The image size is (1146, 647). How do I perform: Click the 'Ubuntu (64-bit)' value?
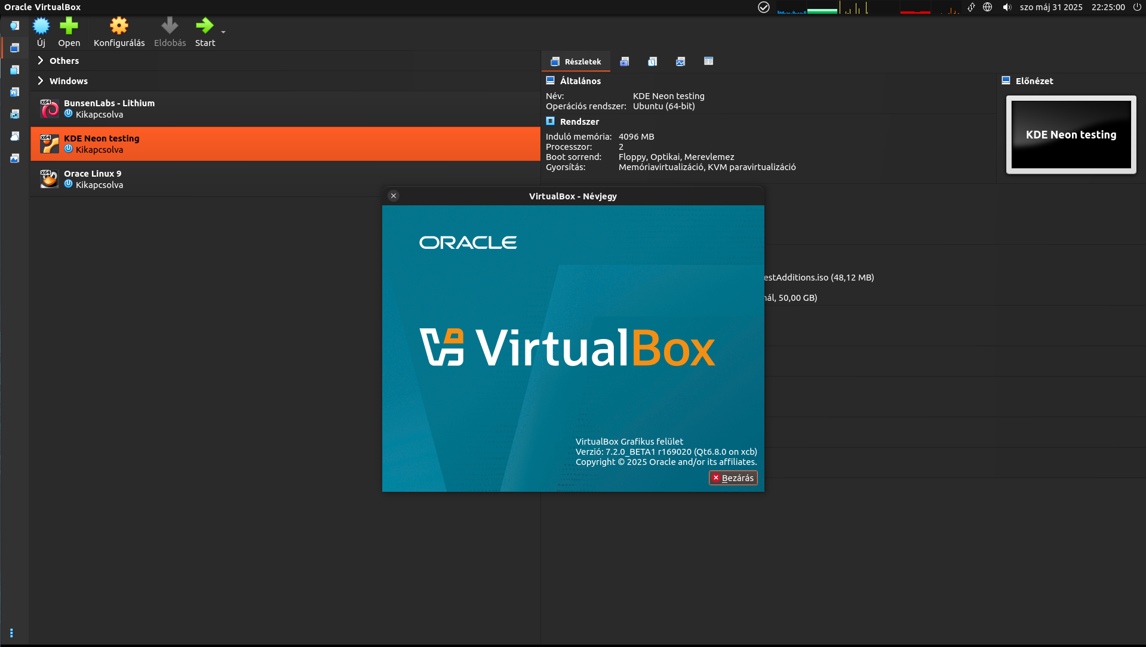click(x=664, y=106)
